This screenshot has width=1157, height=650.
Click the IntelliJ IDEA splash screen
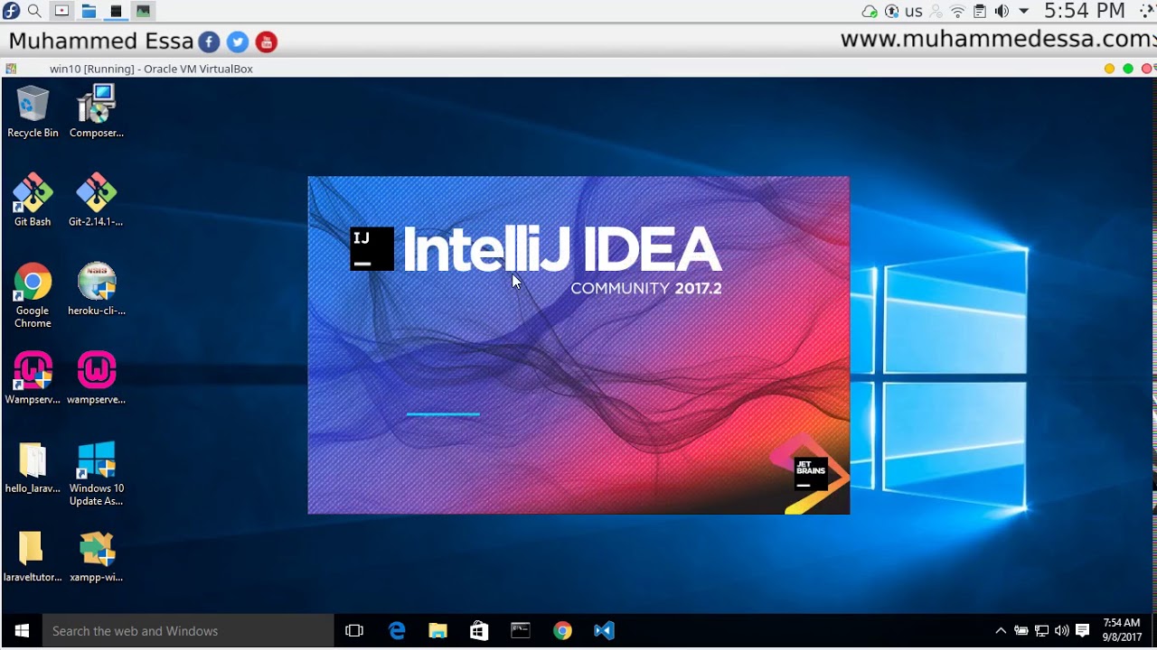pyautogui.click(x=578, y=345)
